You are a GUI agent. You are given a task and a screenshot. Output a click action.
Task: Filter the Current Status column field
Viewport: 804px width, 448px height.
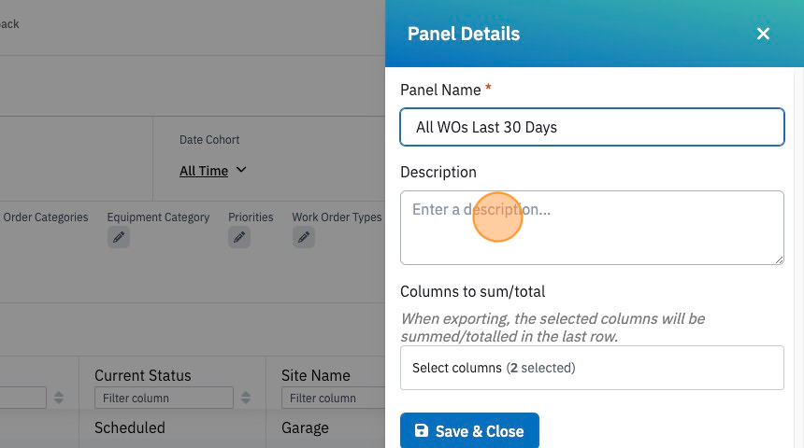coord(164,398)
